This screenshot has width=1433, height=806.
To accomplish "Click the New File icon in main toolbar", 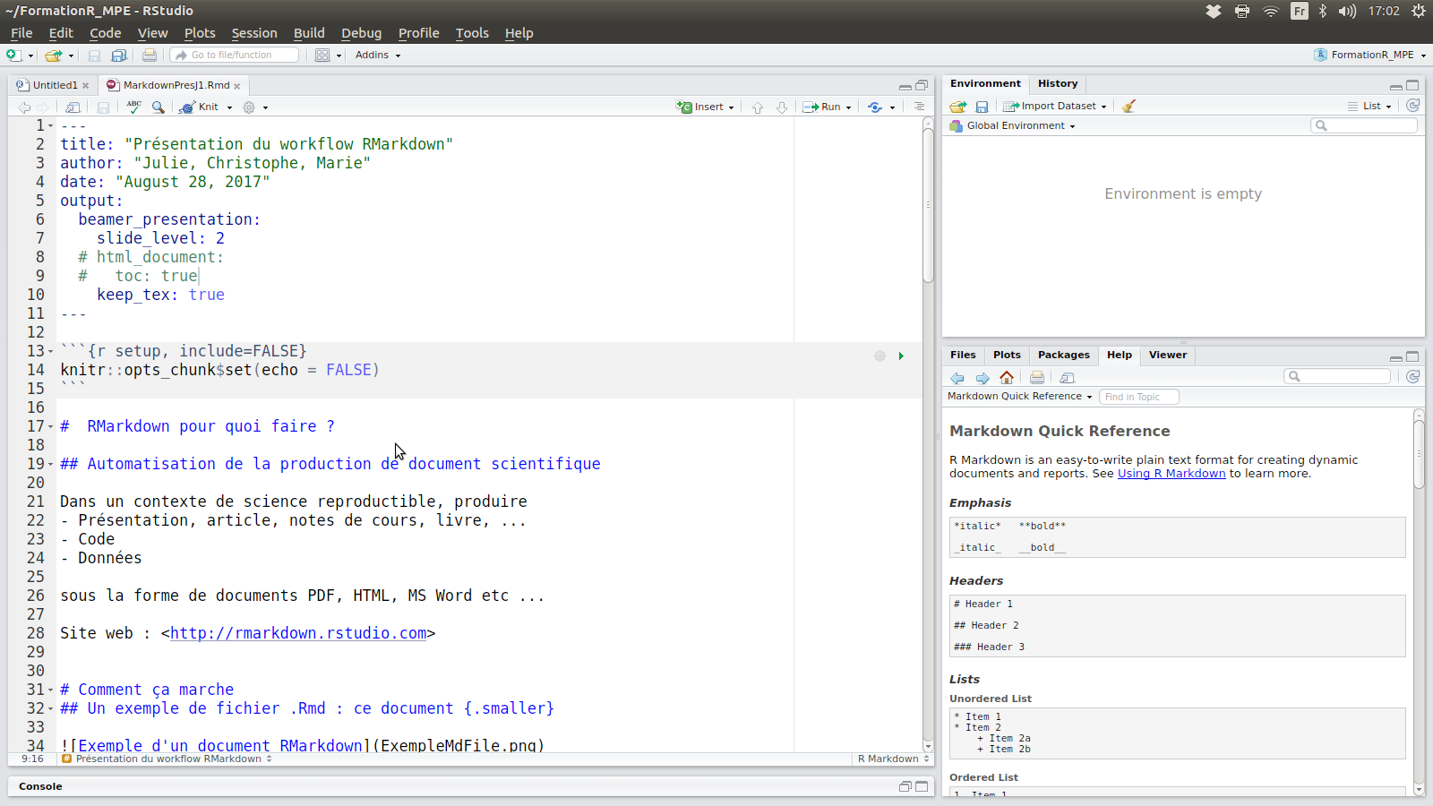I will (x=13, y=56).
